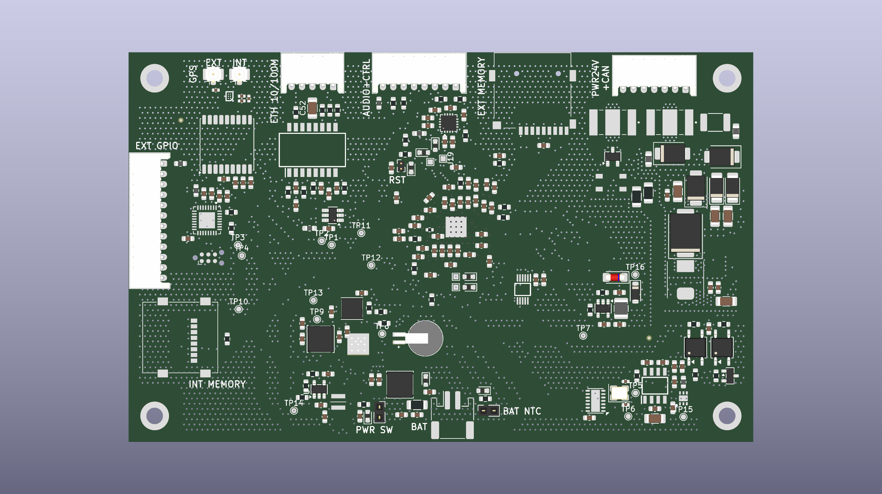Select the round coin cell battery
This screenshot has height=494, width=882.
coord(425,338)
